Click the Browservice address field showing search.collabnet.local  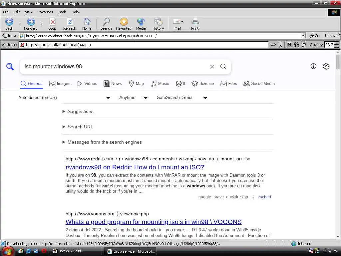[x=144, y=45]
